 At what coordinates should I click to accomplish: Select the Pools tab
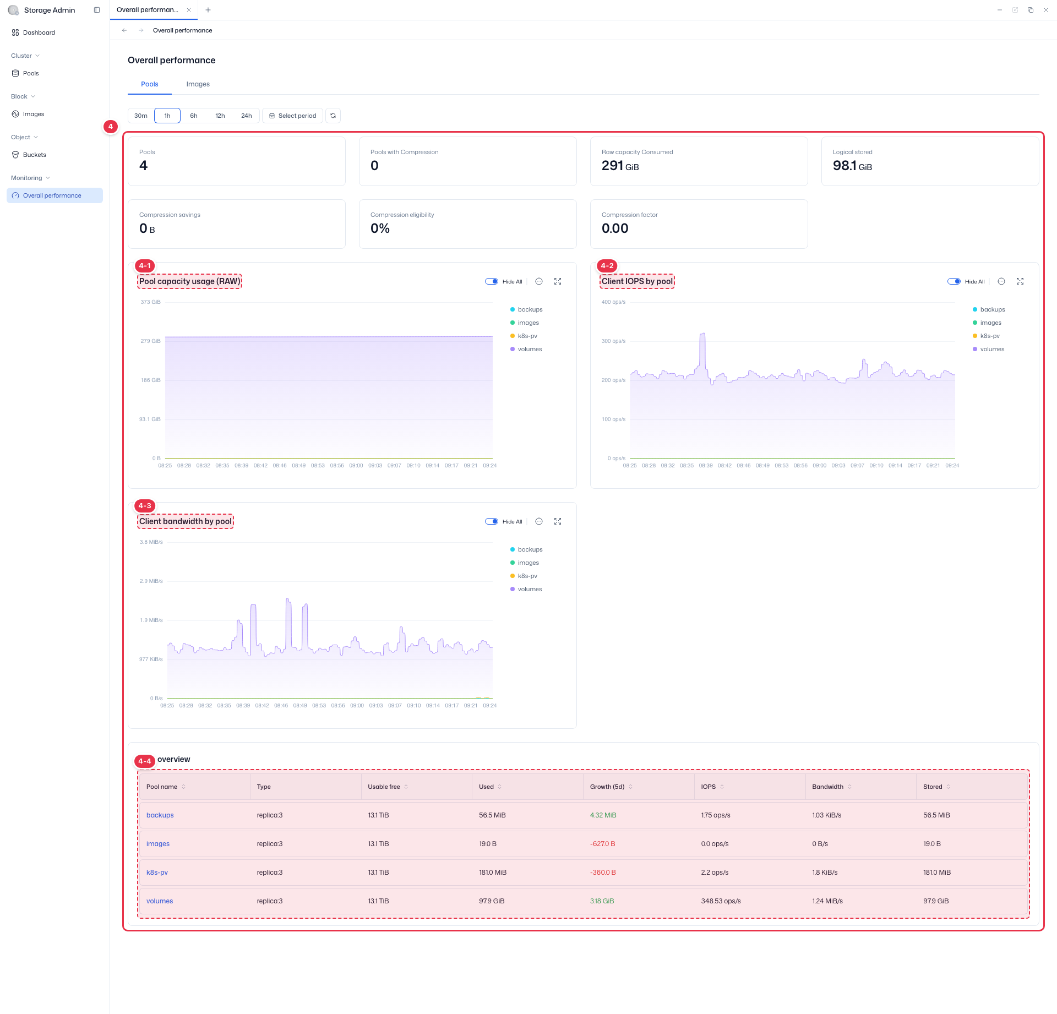[x=150, y=84]
